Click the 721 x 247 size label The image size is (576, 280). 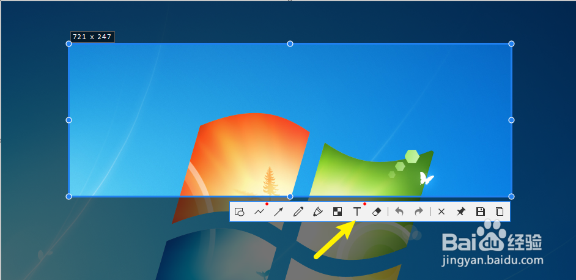point(92,37)
